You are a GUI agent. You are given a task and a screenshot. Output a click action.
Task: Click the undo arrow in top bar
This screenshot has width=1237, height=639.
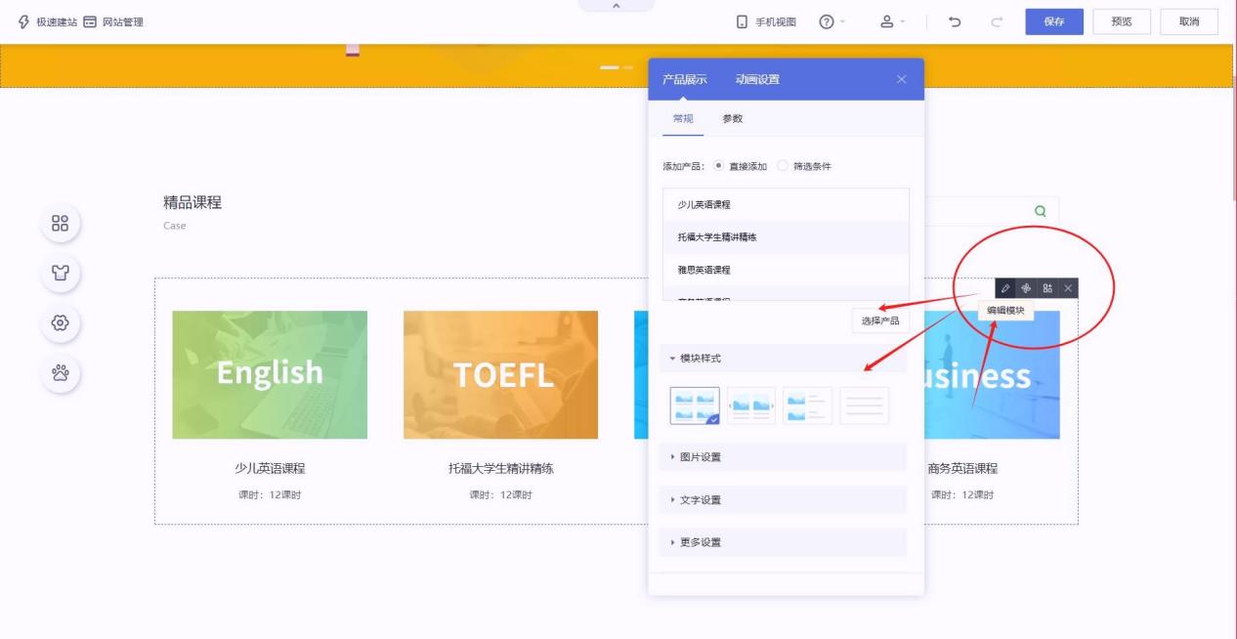[x=955, y=21]
